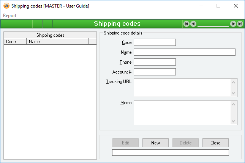This screenshot has height=163, width=245.
Task: Click inside the Memo text area
Action: click(x=182, y=112)
